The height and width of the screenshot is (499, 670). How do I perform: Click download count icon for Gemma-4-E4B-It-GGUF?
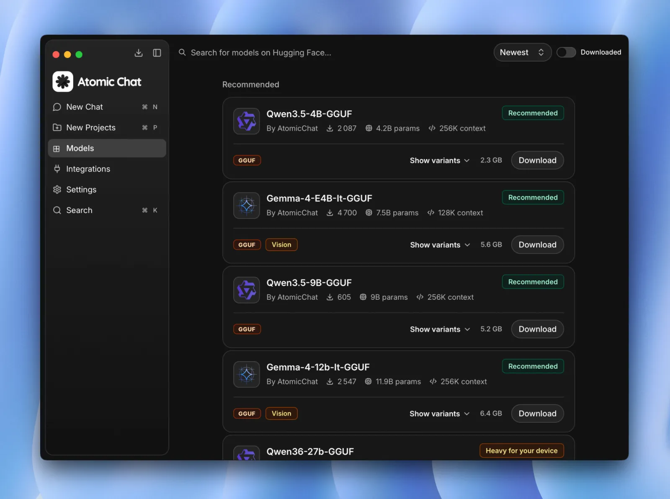pyautogui.click(x=330, y=213)
